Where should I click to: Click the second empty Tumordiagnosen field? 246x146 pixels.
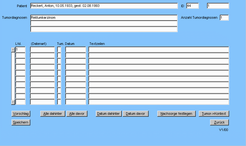(104, 23)
